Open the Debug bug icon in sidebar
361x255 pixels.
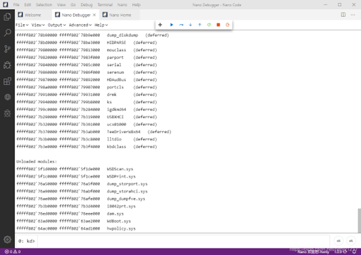pyautogui.click(x=7, y=65)
